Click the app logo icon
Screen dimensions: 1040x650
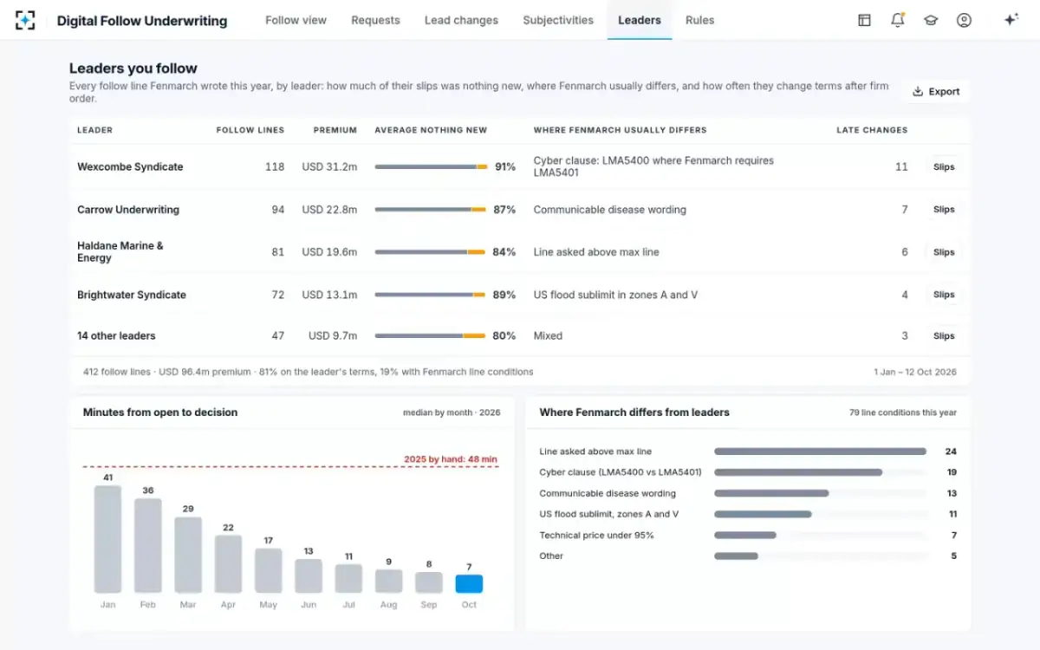pos(26,20)
